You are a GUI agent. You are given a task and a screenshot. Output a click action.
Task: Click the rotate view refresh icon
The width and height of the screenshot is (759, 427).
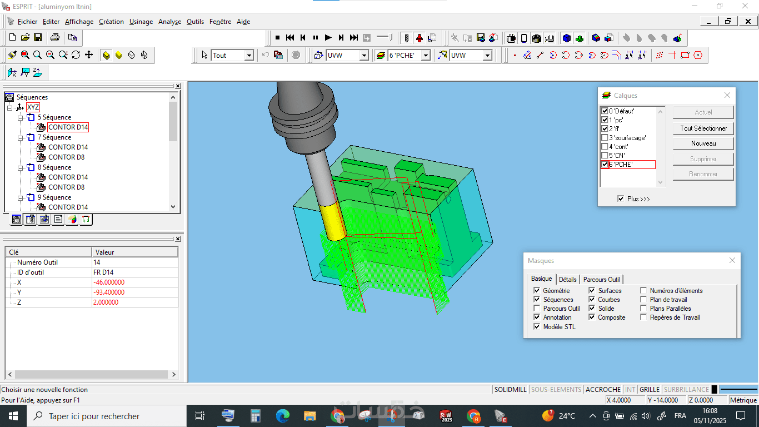pyautogui.click(x=76, y=55)
